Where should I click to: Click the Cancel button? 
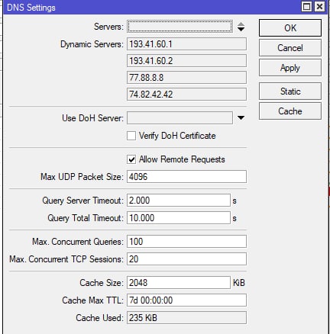290,48
